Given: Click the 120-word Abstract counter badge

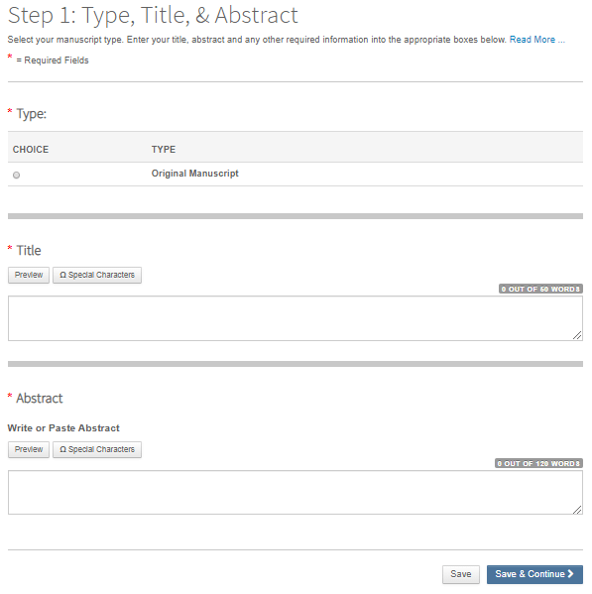Looking at the screenshot, I should click(x=539, y=464).
